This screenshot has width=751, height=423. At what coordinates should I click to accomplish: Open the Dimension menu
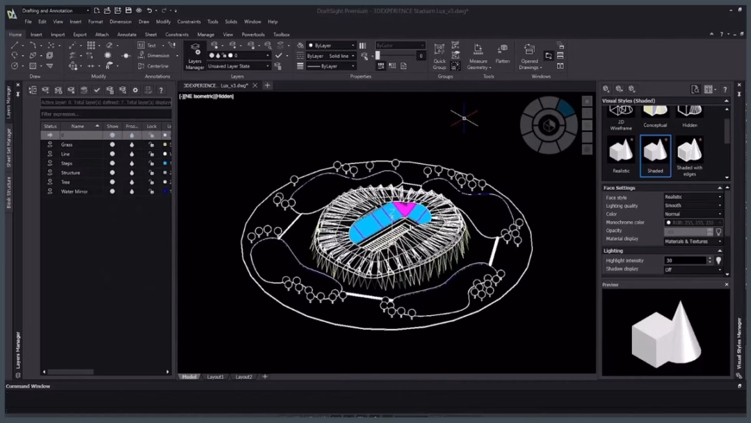(120, 22)
